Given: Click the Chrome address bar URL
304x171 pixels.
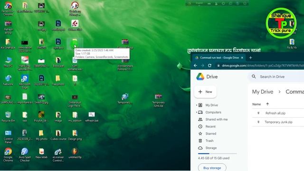Looking at the screenshot, I should (263, 66).
